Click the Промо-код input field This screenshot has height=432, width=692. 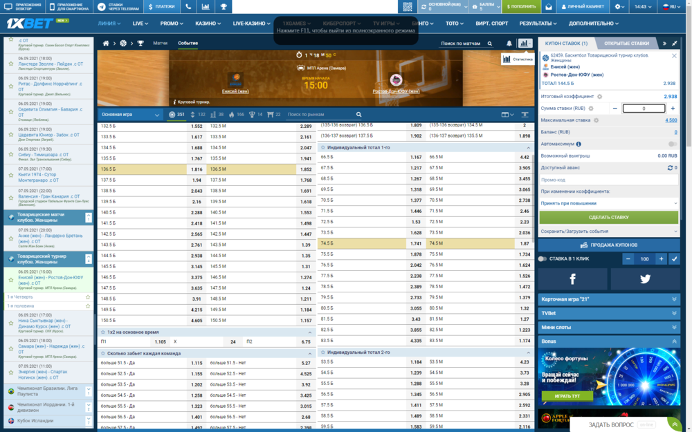coord(608,180)
